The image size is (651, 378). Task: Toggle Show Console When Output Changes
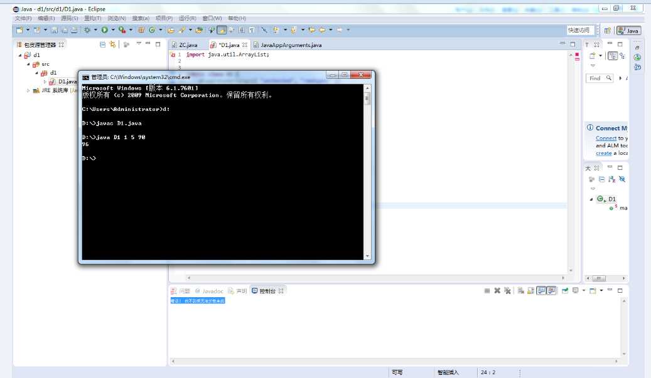coord(541,290)
